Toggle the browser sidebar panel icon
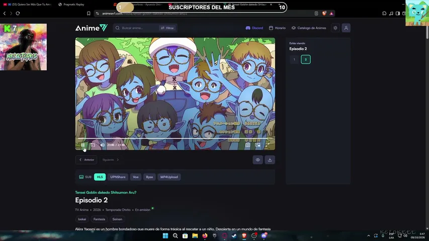The width and height of the screenshot is (429, 241). (397, 14)
